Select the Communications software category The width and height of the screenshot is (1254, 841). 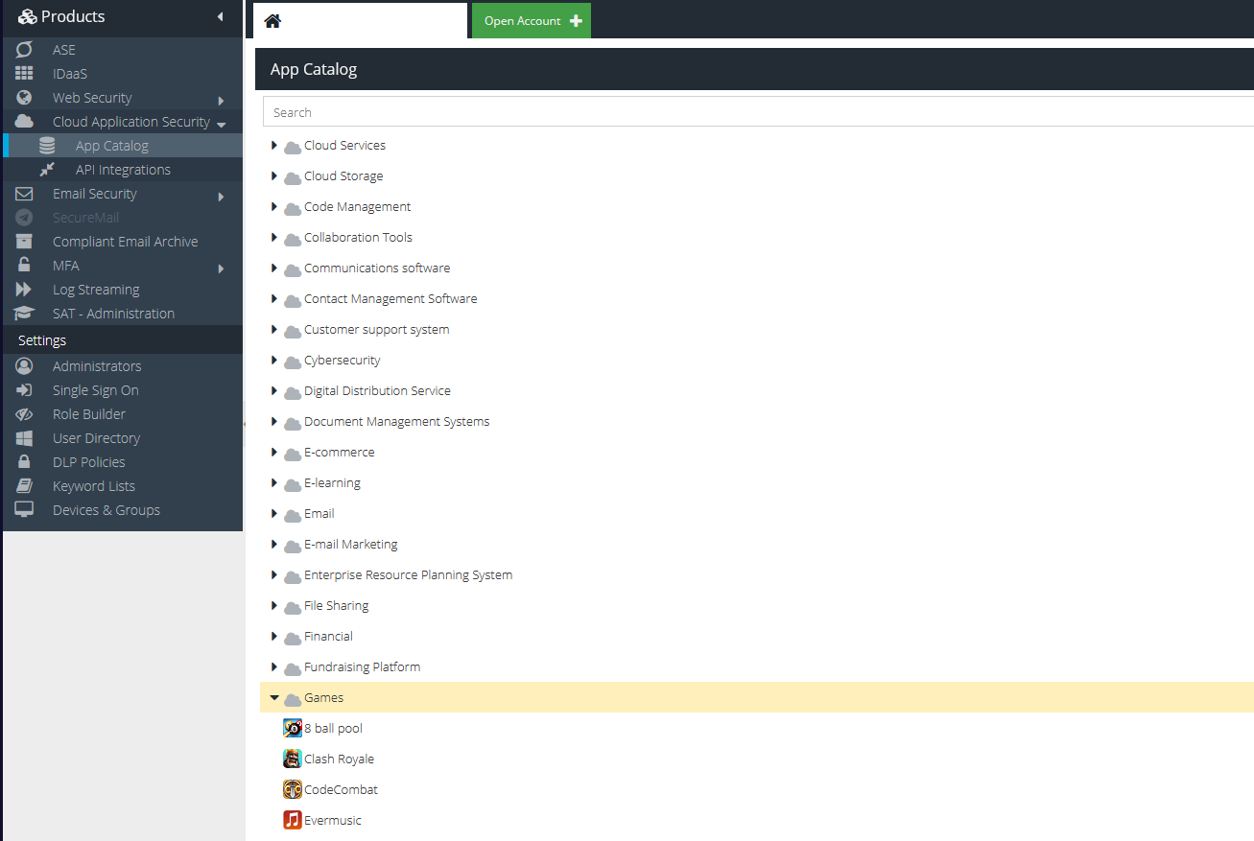[377, 268]
